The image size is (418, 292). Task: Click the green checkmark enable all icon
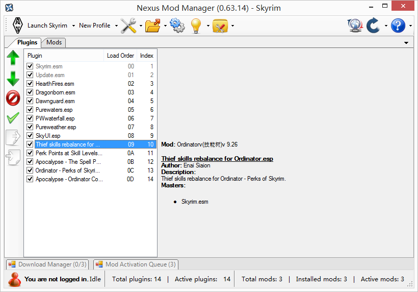[13, 118]
